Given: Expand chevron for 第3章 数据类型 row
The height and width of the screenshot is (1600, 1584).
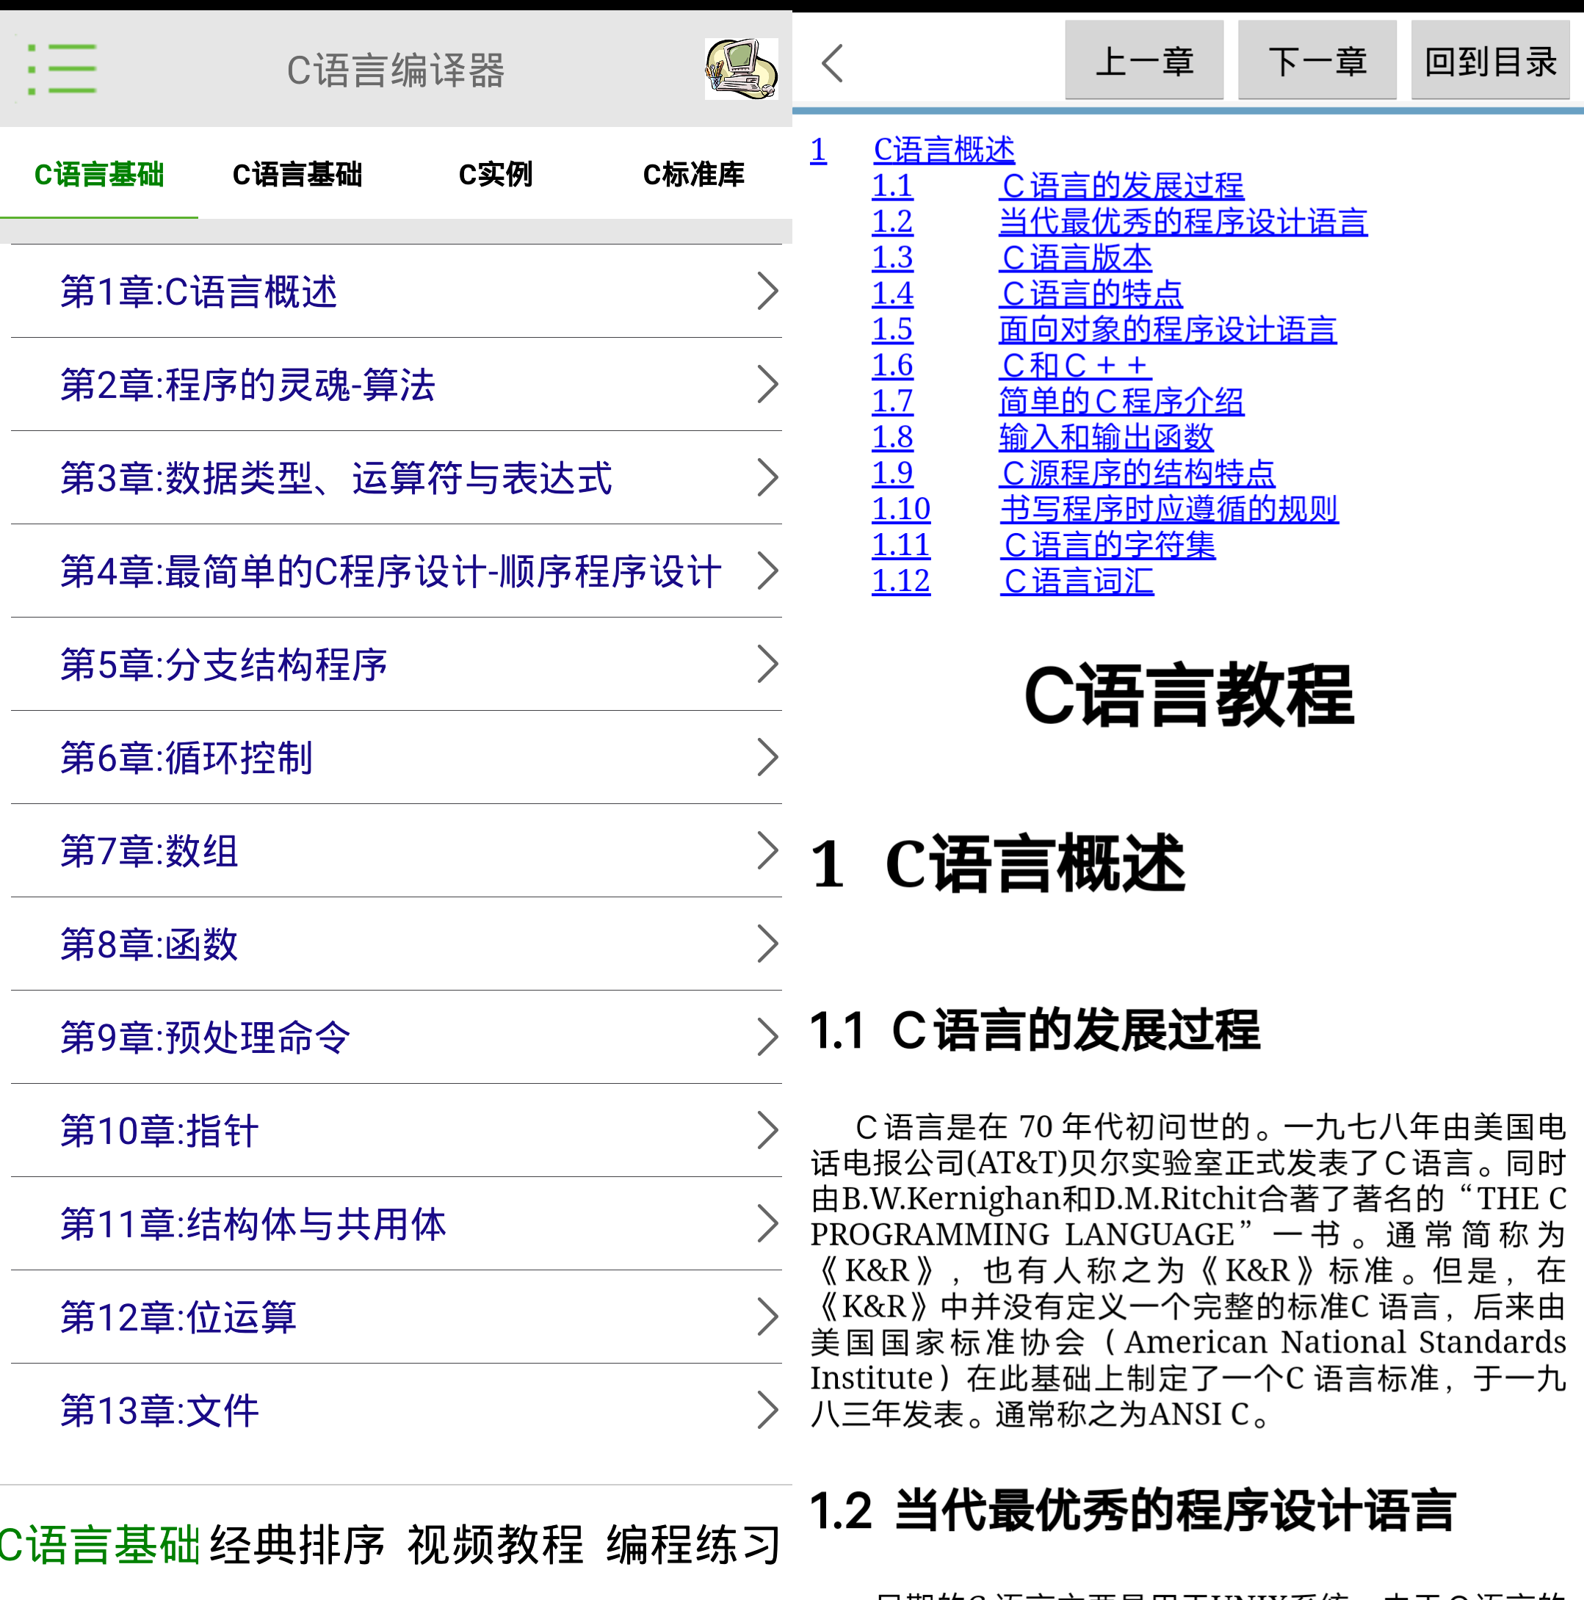Looking at the screenshot, I should 768,478.
